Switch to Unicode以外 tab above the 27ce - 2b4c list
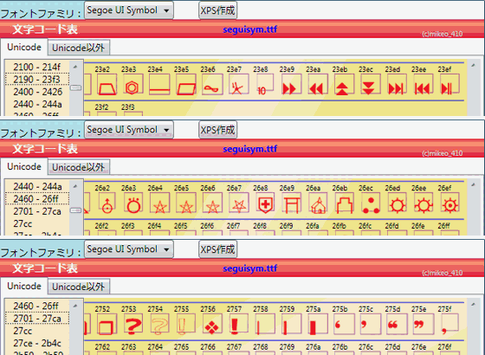 [x=79, y=287]
